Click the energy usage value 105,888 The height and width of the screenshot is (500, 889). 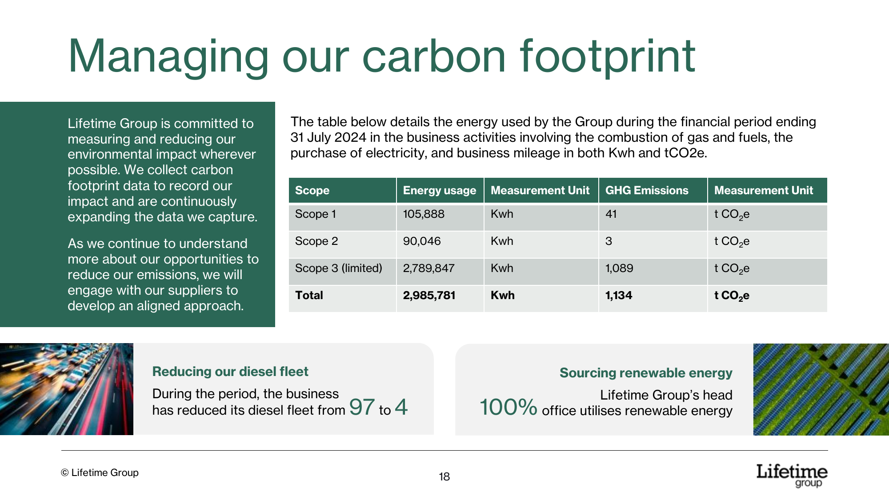pos(424,214)
